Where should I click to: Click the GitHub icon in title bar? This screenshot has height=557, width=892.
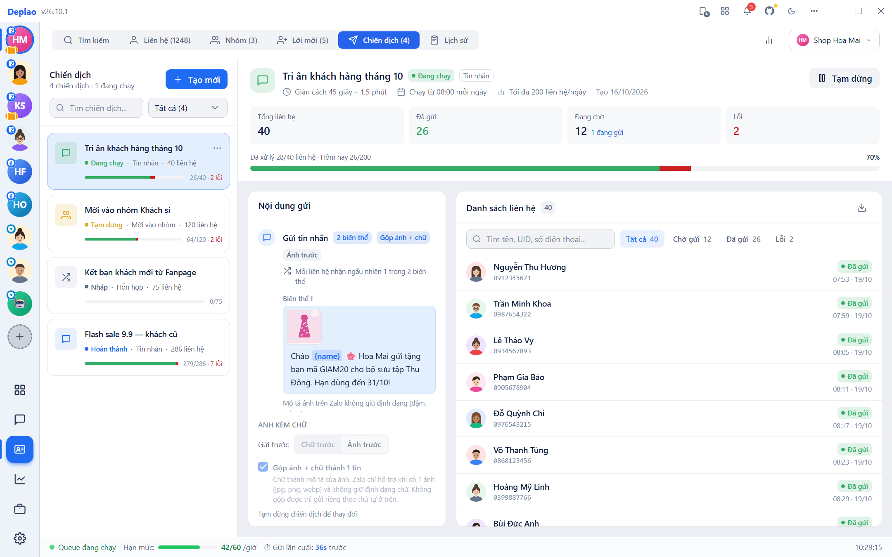769,11
